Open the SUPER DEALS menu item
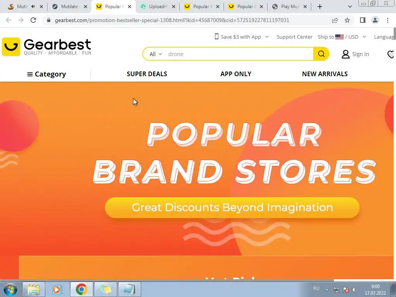The width and height of the screenshot is (396, 297). (147, 74)
